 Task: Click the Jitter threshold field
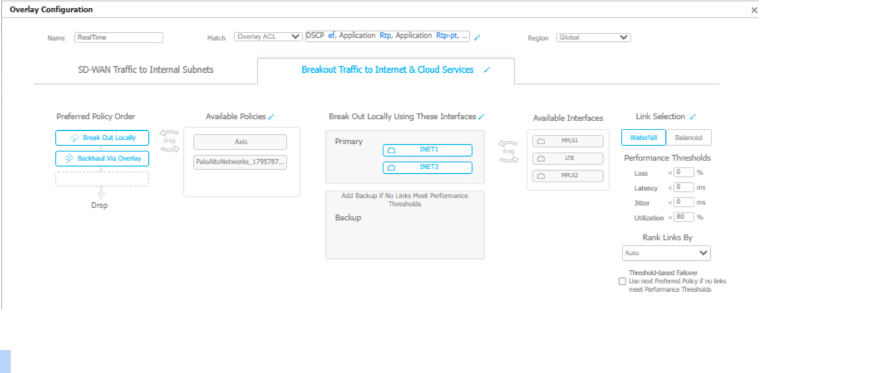coord(684,202)
